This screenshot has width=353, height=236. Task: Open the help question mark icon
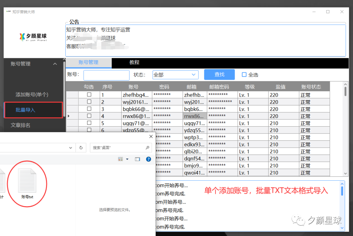click(149, 159)
